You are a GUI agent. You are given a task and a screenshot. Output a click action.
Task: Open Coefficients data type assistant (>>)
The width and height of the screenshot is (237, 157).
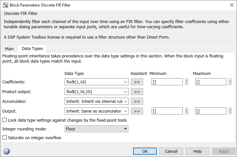137,82
